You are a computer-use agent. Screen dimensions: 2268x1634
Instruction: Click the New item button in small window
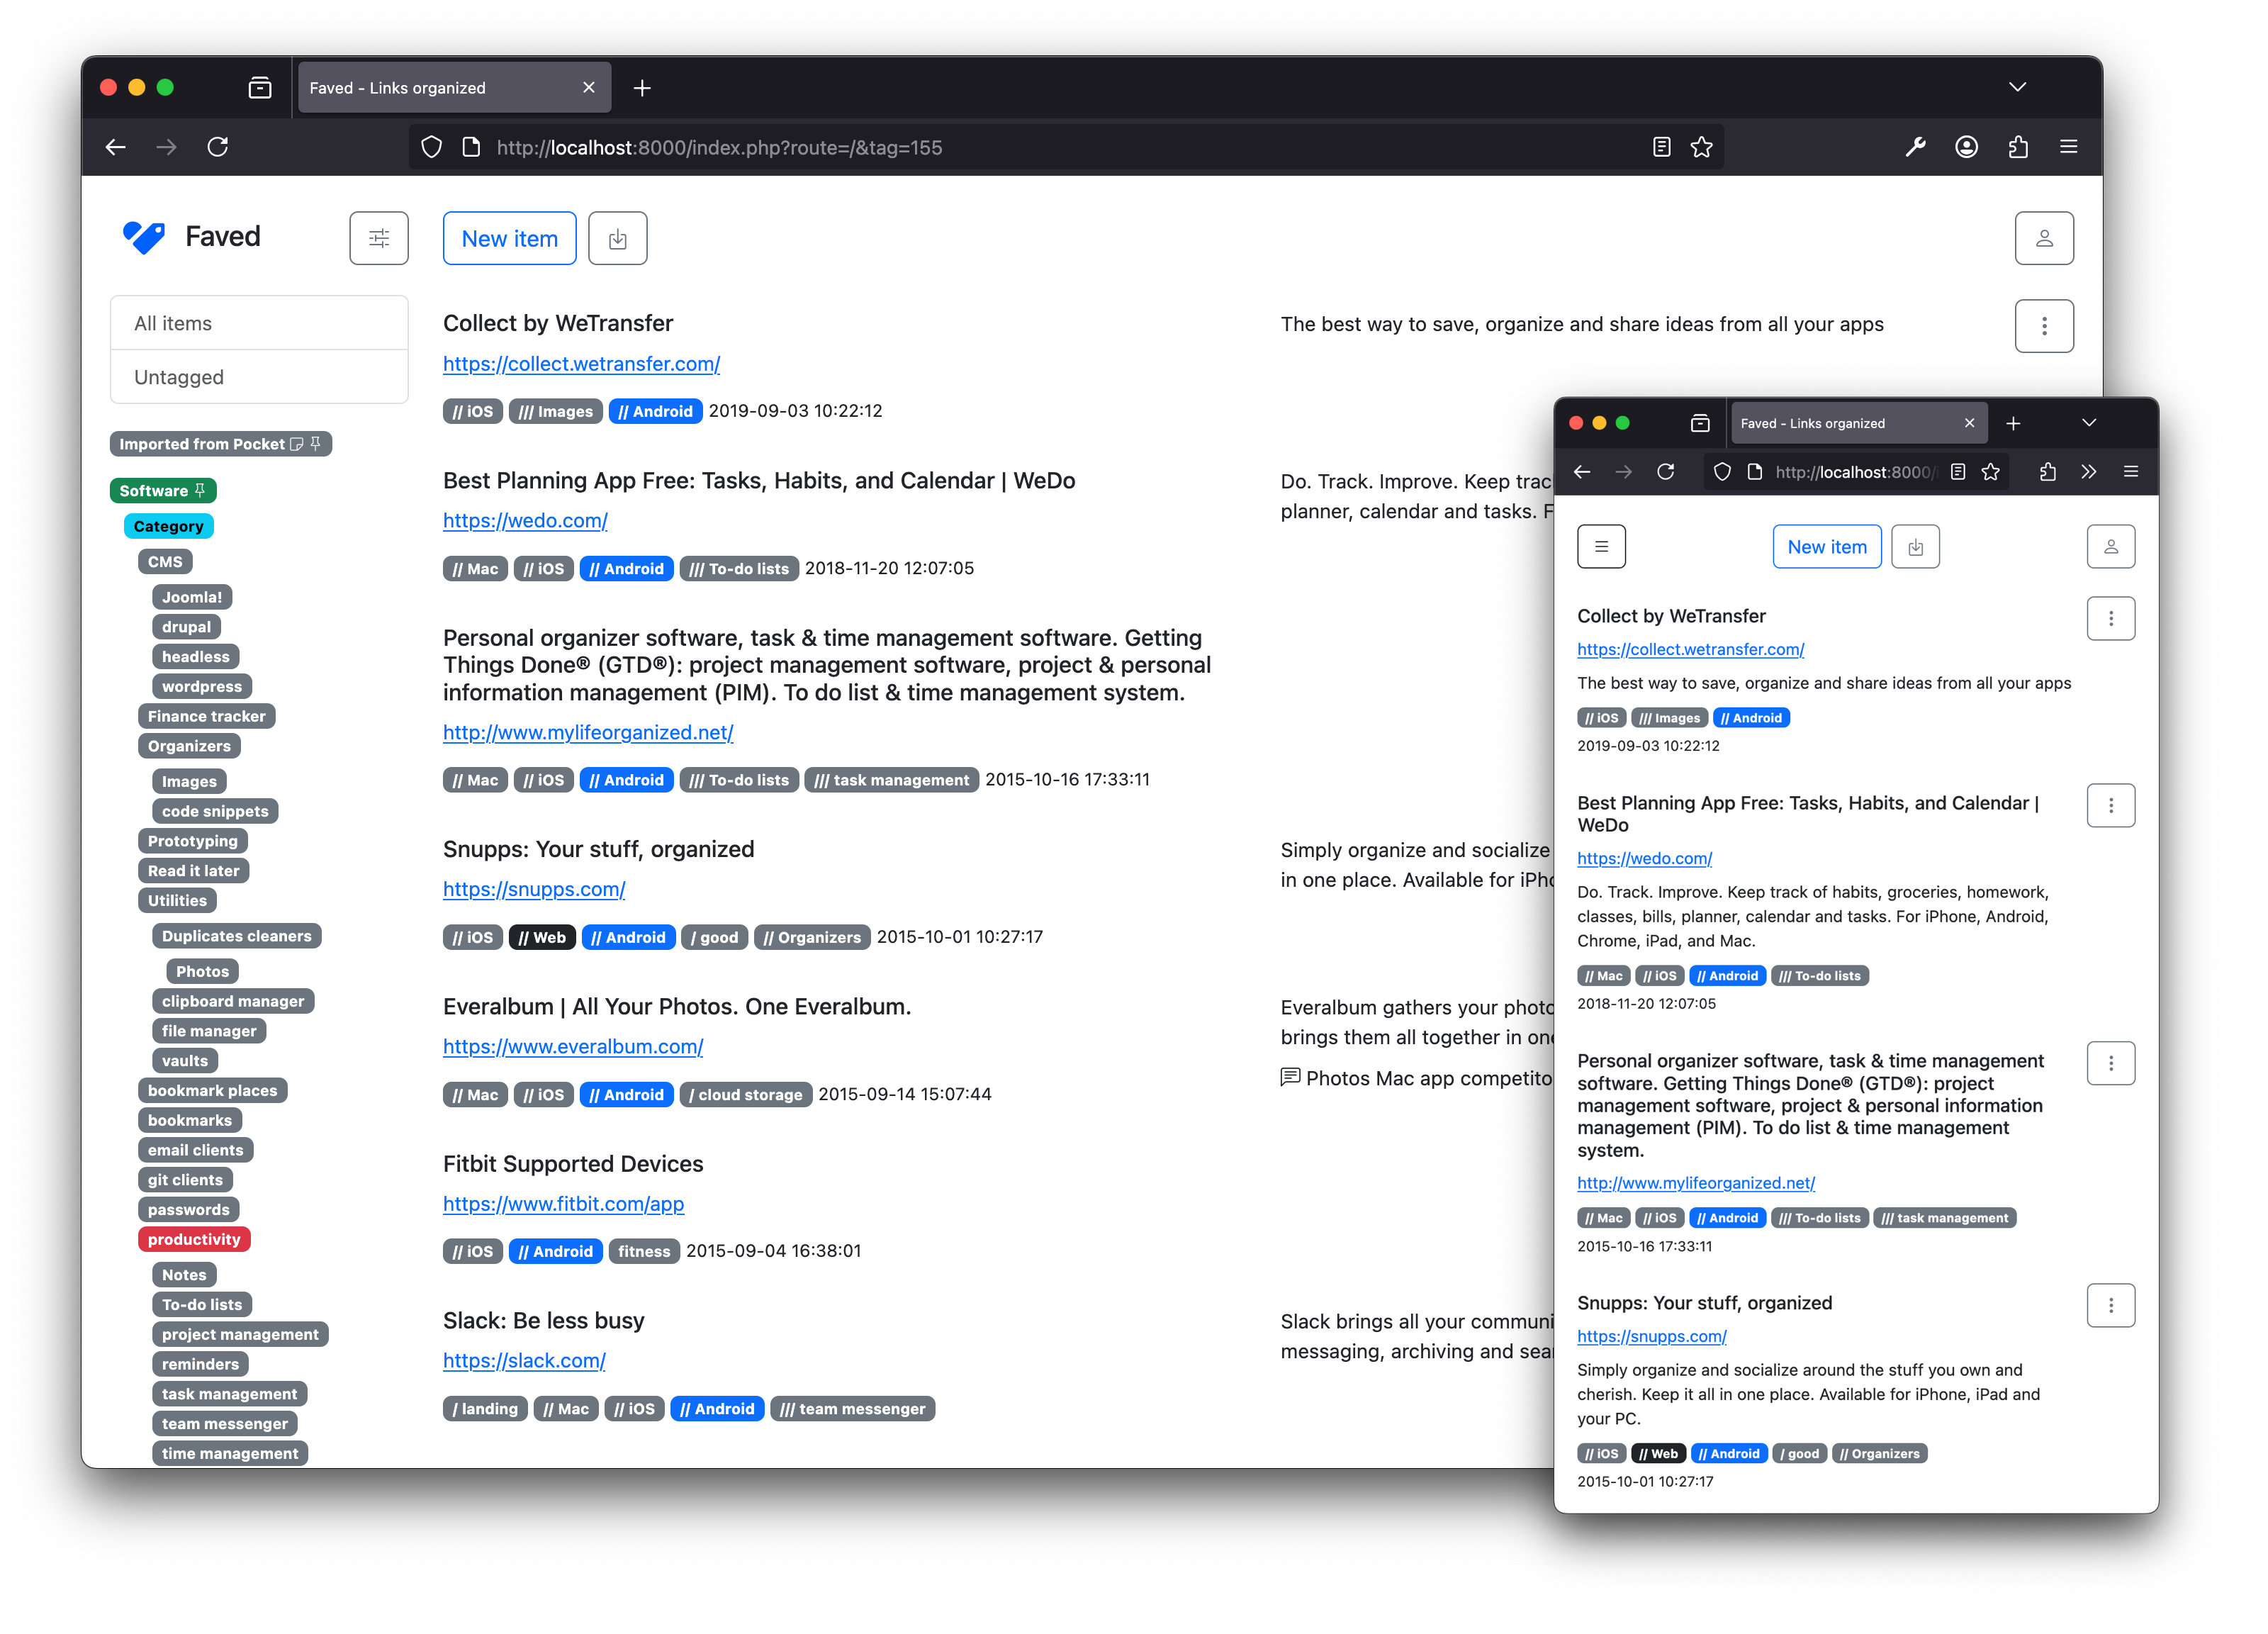pos(1826,547)
